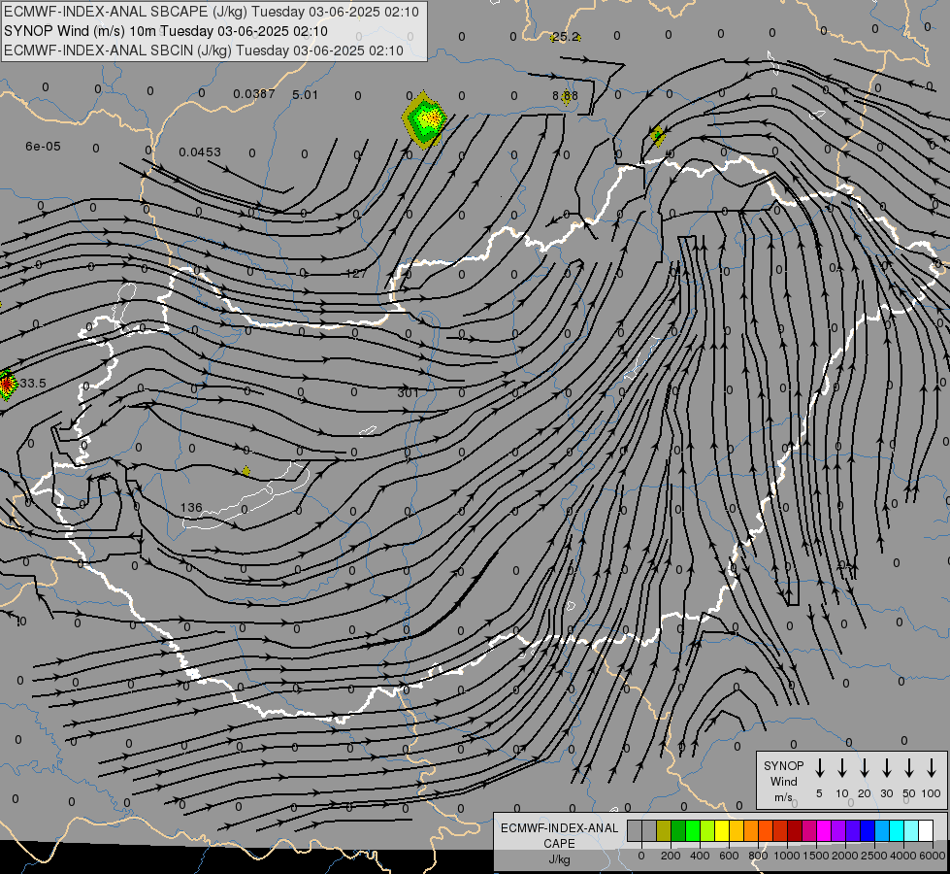
Task: Click the 136 value label
Action: coord(191,508)
